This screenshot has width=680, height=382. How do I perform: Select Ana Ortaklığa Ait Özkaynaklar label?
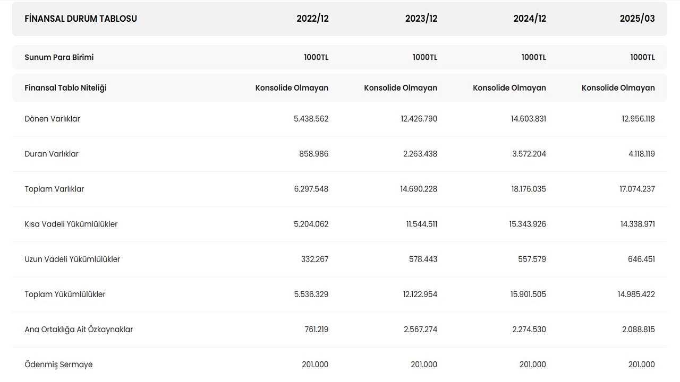coord(79,329)
